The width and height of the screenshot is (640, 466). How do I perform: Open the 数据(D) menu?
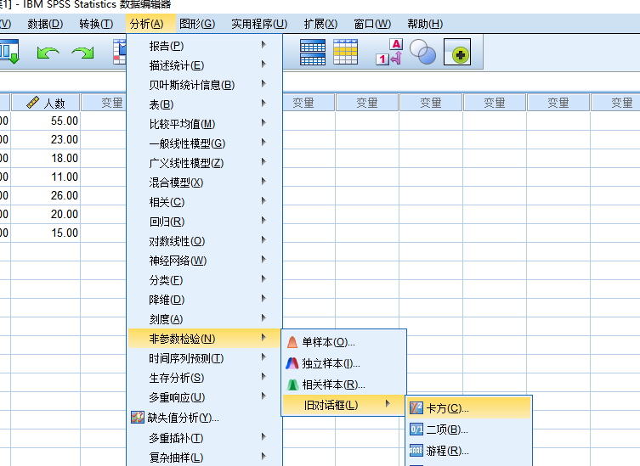(45, 24)
